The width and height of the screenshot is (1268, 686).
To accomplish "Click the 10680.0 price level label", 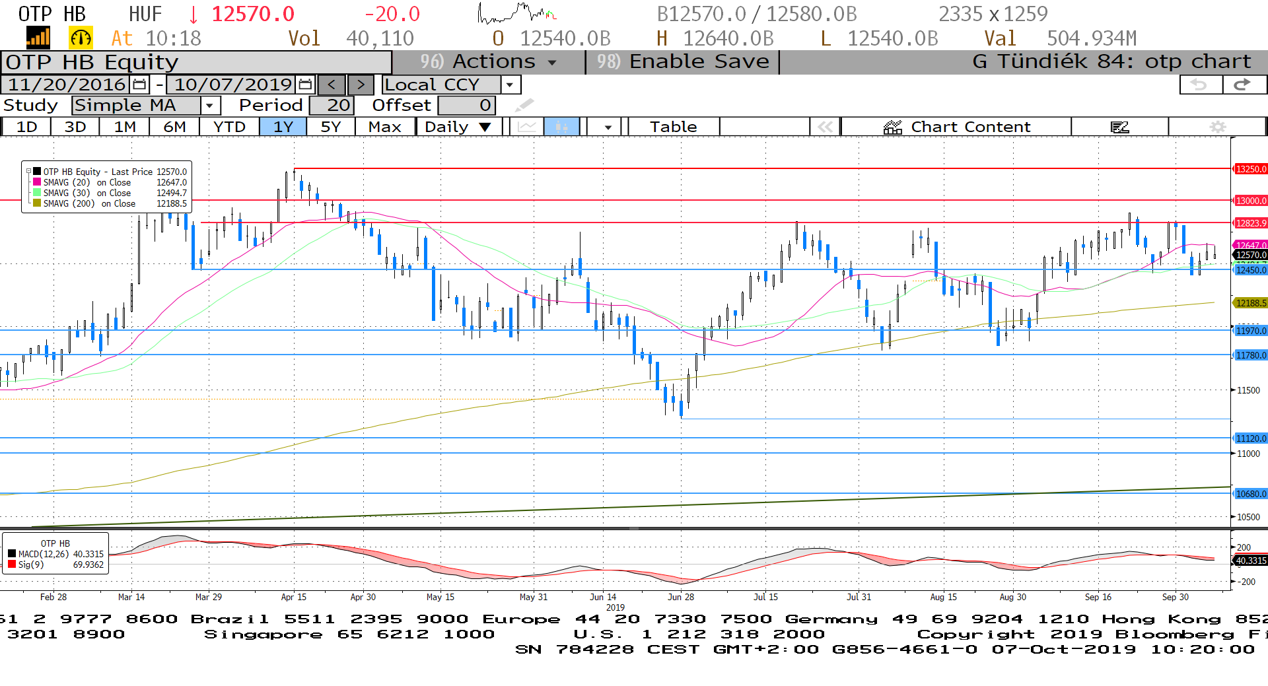I will point(1251,494).
